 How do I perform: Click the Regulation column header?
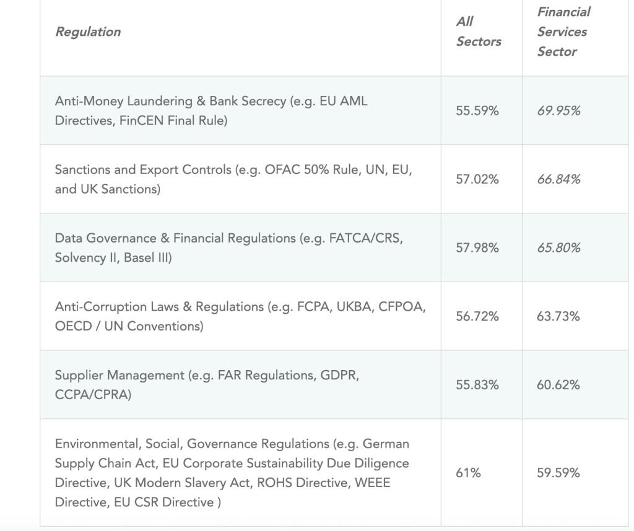click(88, 32)
